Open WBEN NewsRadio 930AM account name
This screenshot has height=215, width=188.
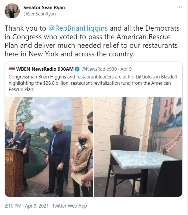[x=45, y=69]
